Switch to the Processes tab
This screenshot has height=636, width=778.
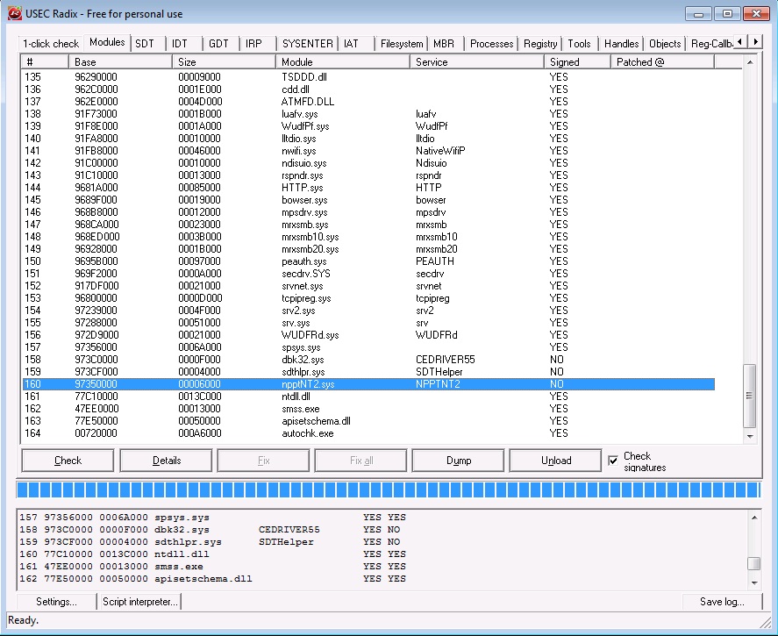(491, 44)
